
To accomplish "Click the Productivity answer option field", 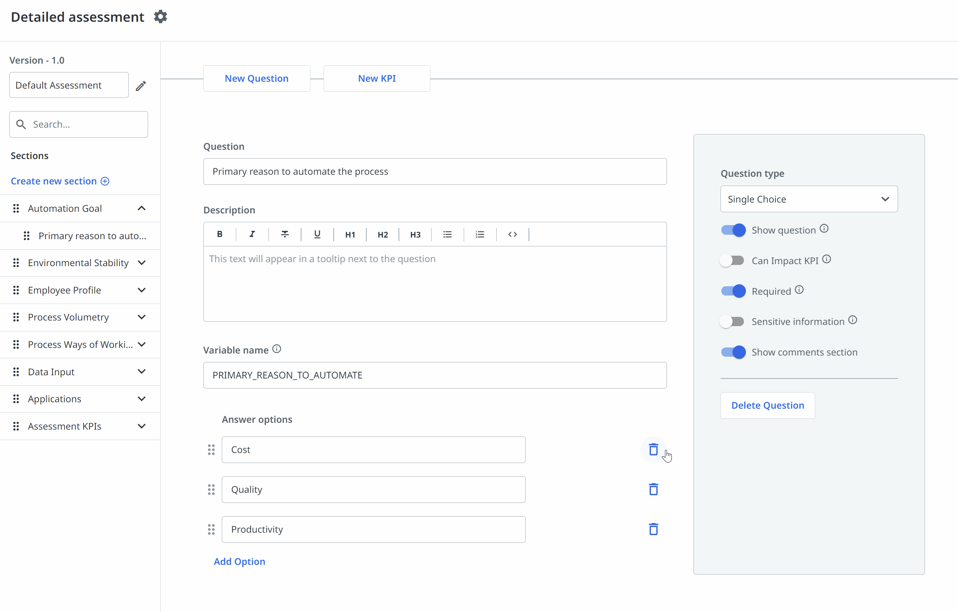I will click(x=374, y=529).
